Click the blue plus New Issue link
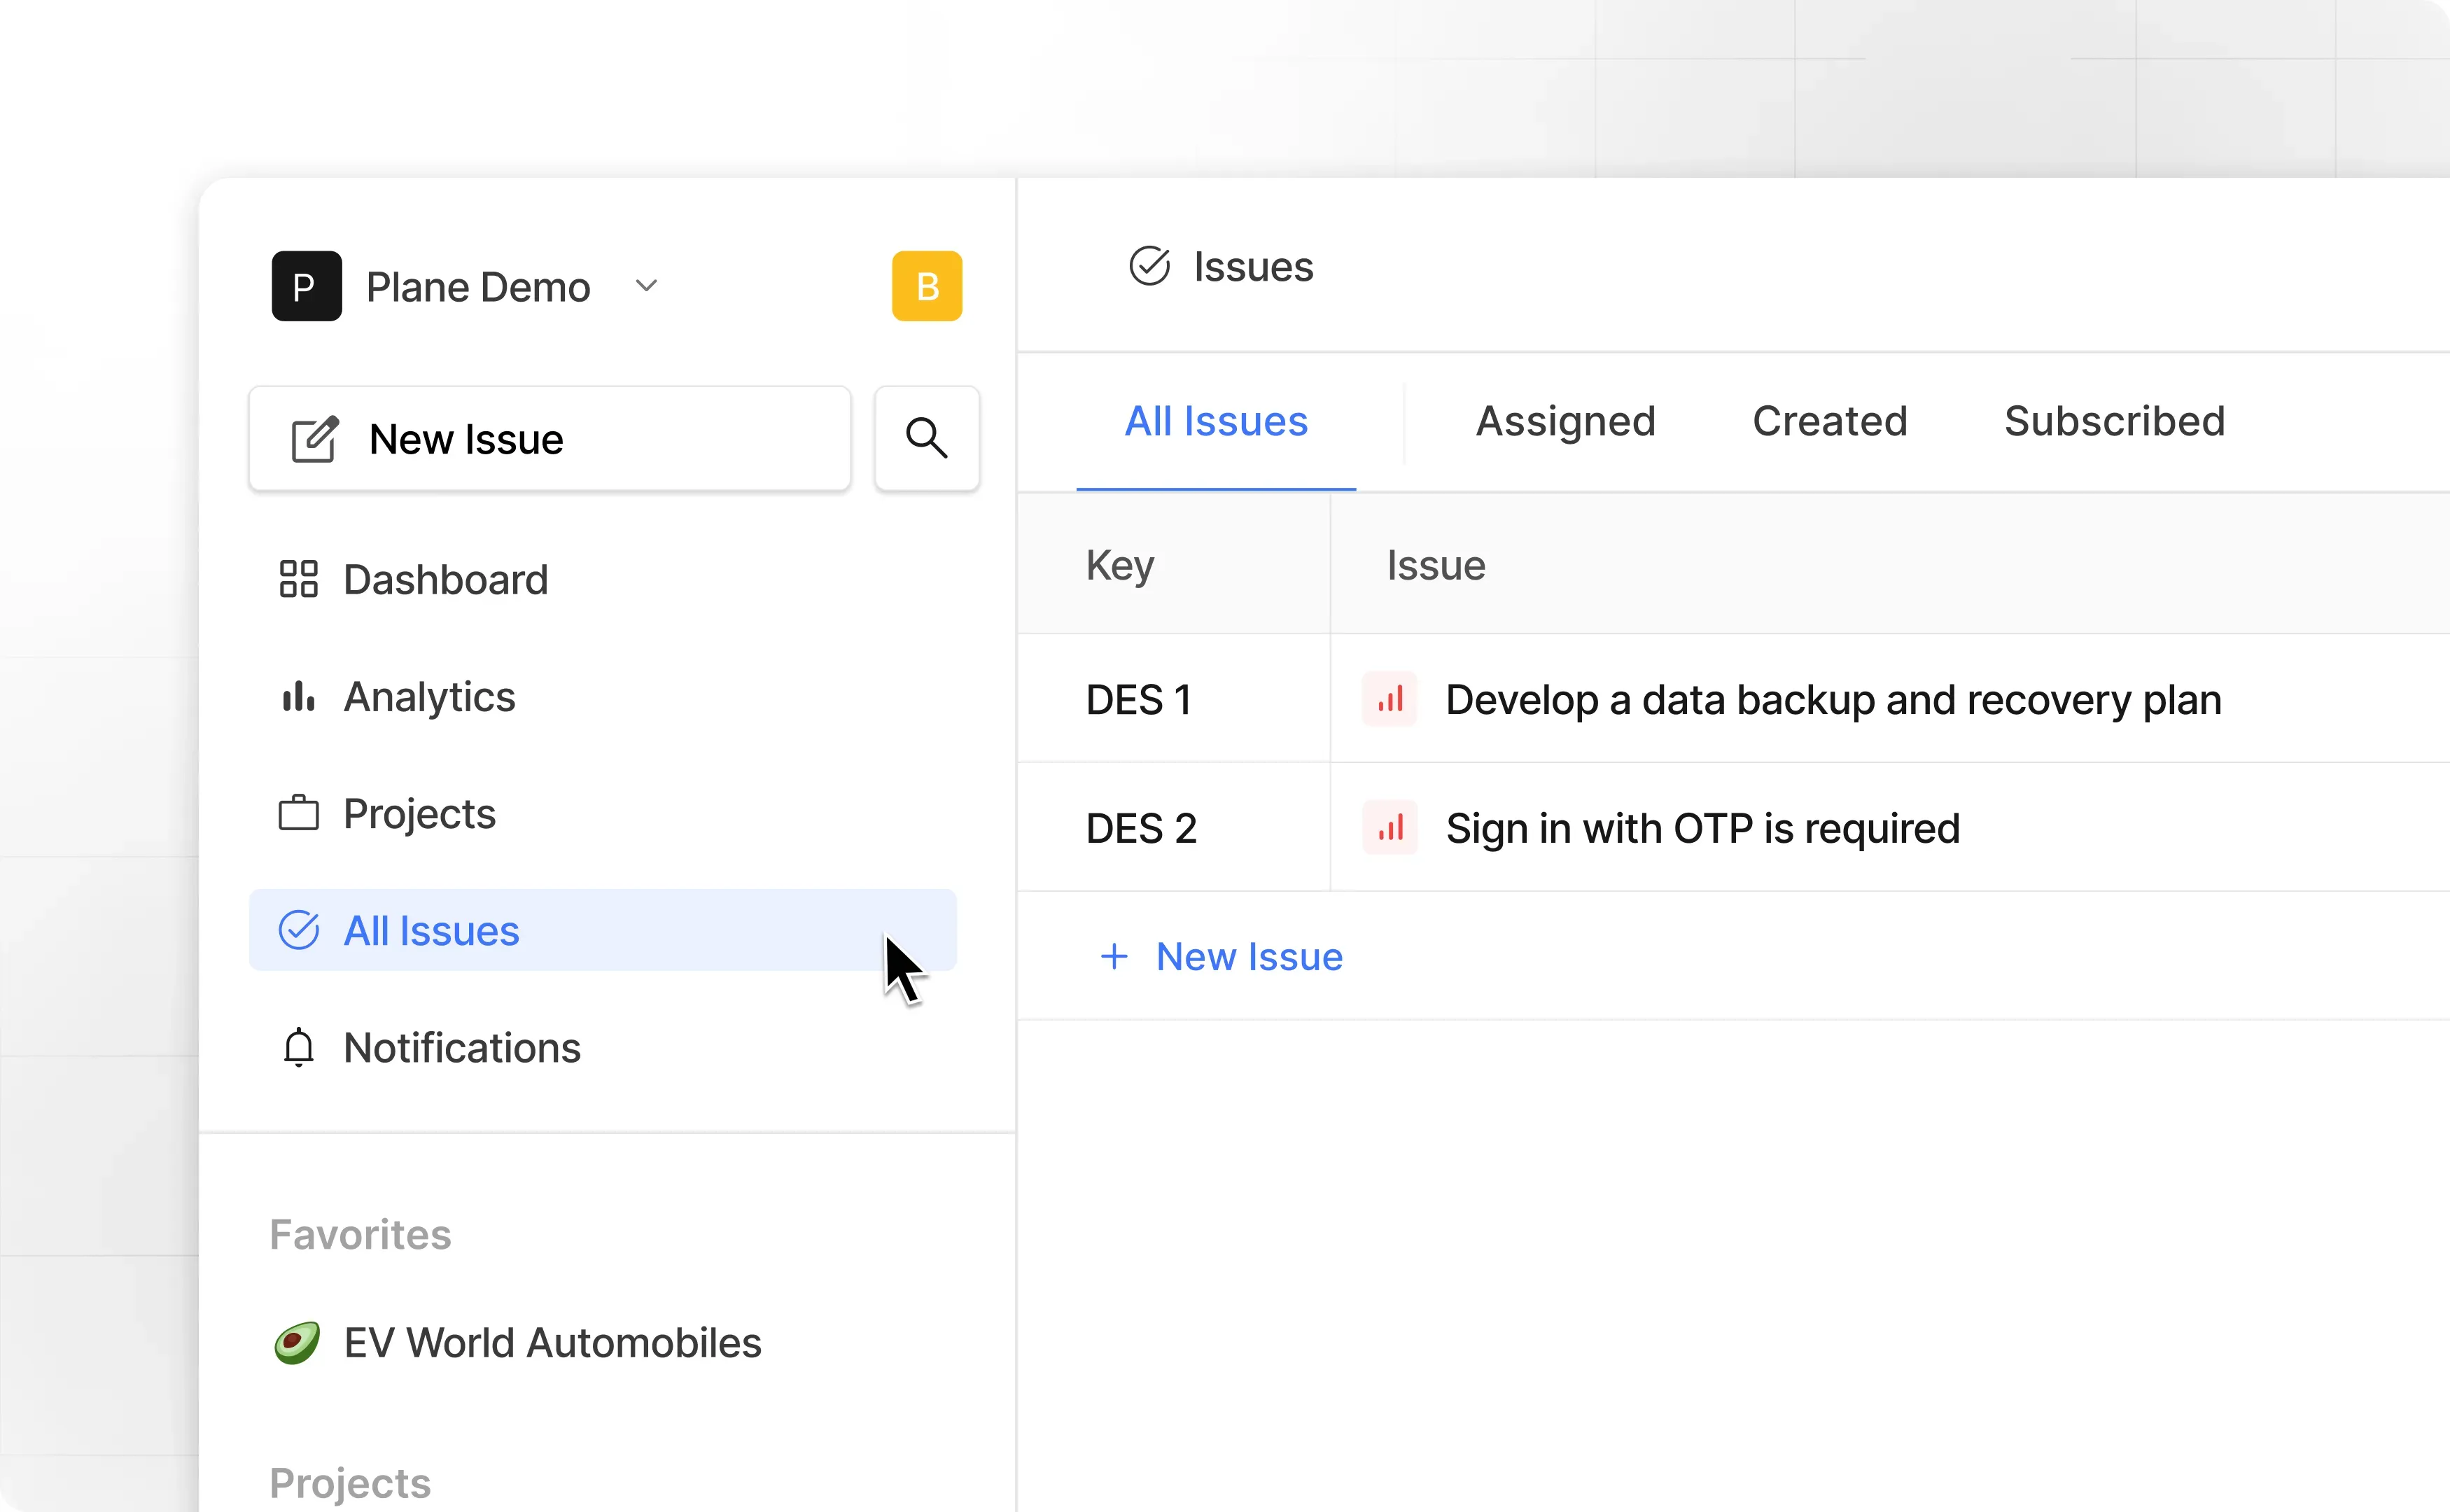The image size is (2450, 1512). (1220, 956)
